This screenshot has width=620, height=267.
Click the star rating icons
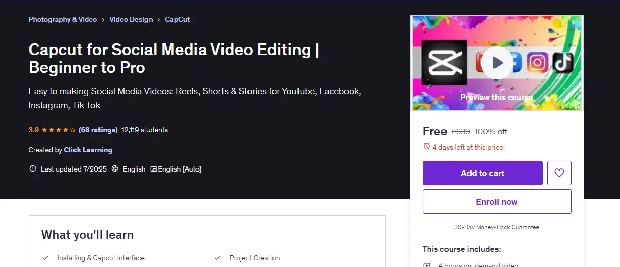(x=59, y=130)
